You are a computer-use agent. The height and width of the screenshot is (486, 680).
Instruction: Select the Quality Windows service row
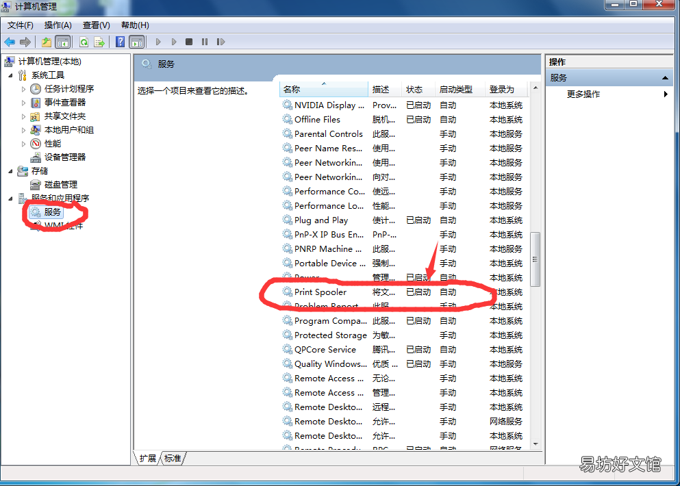[404, 363]
